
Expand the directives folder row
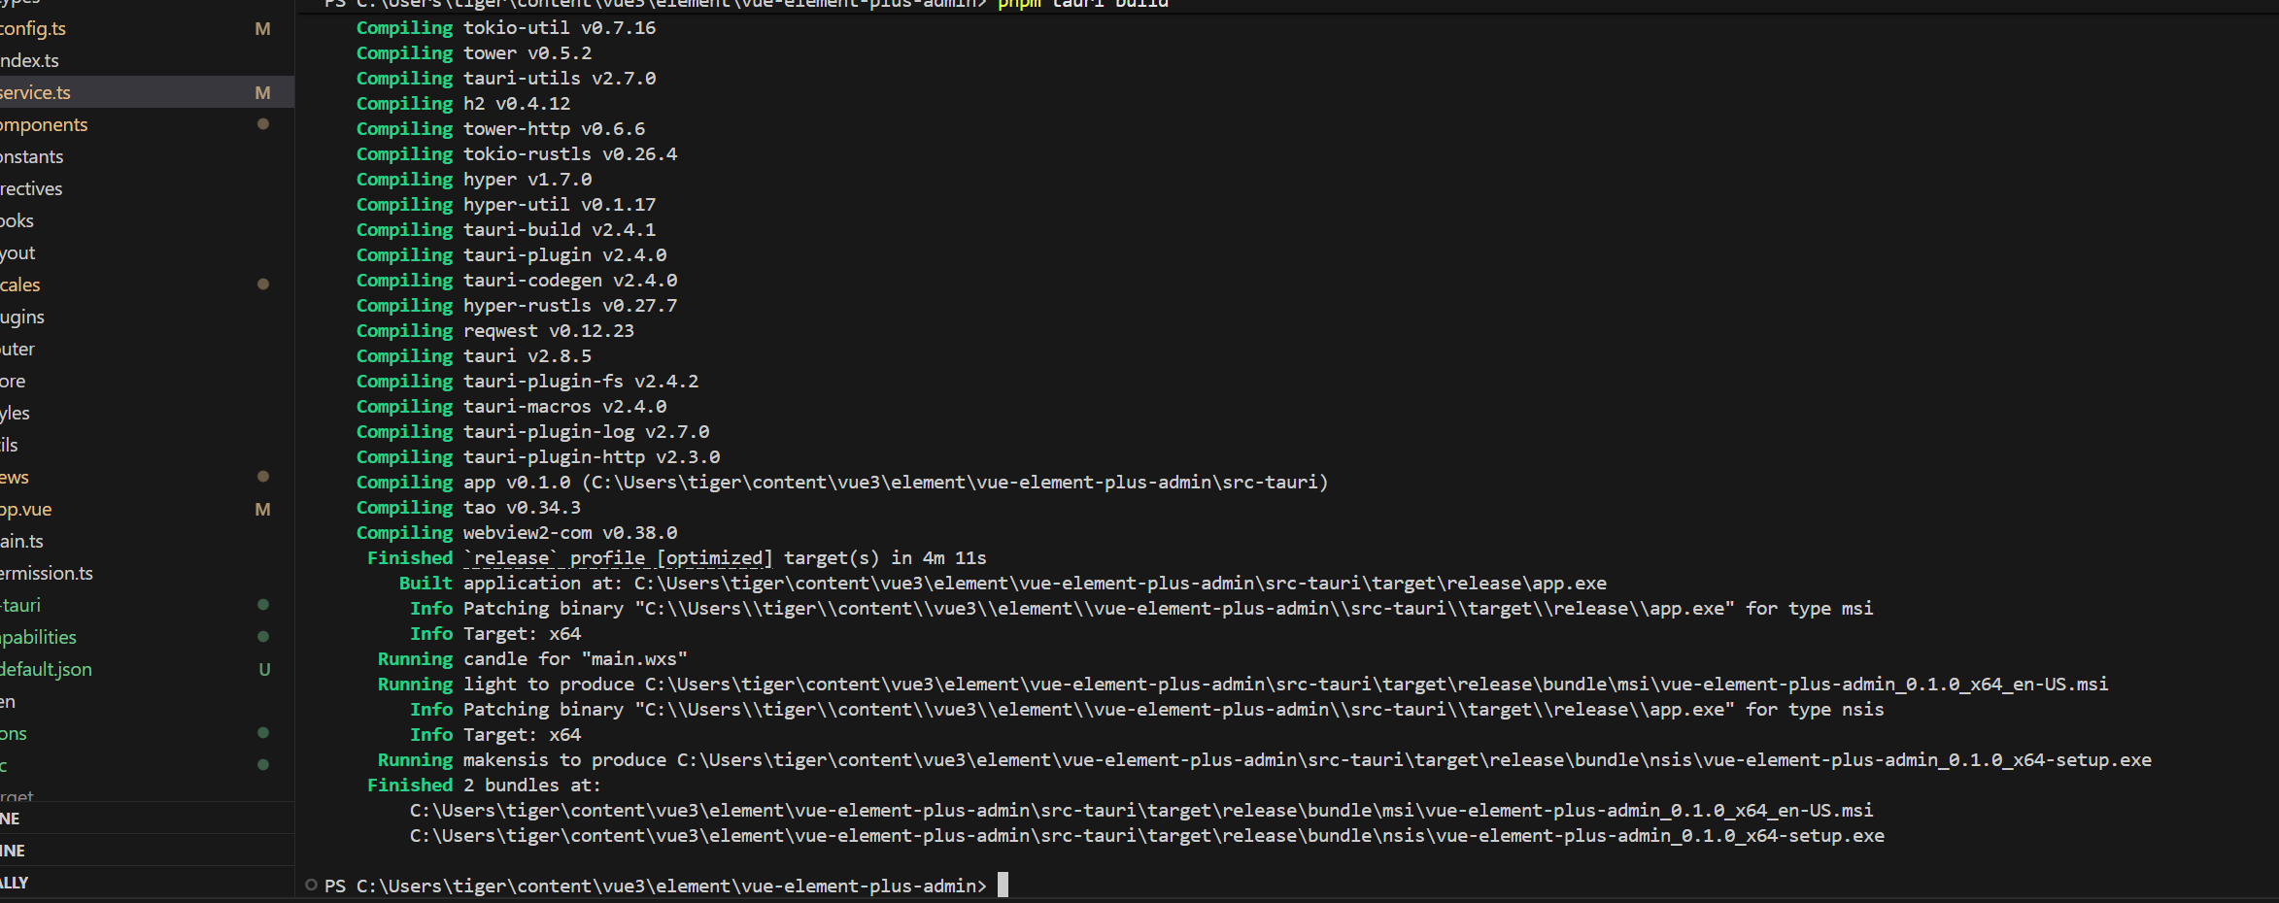pos(146,188)
